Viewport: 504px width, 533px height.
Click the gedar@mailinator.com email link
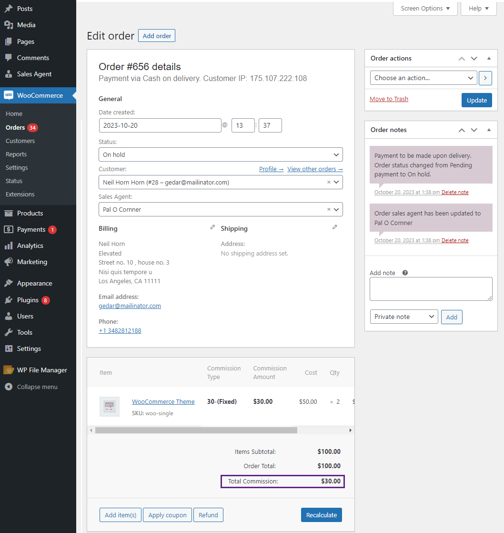[x=130, y=306]
